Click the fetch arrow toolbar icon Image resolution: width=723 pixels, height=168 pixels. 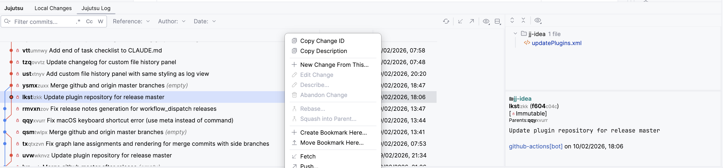pos(460,21)
